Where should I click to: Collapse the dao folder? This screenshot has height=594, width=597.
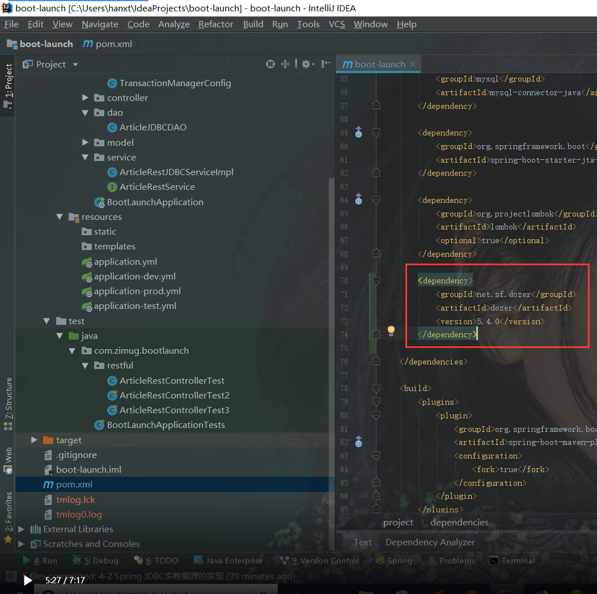pyautogui.click(x=85, y=113)
